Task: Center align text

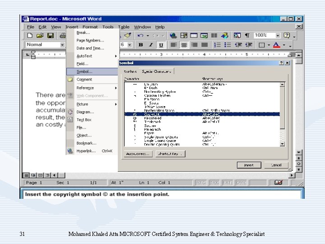Action: coord(184,45)
